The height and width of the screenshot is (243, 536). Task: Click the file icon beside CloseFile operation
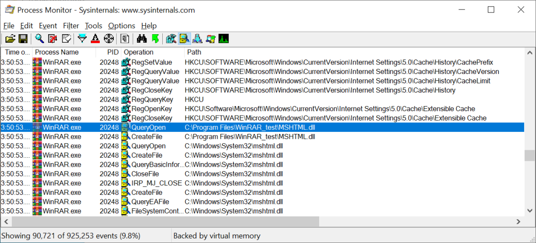click(126, 174)
